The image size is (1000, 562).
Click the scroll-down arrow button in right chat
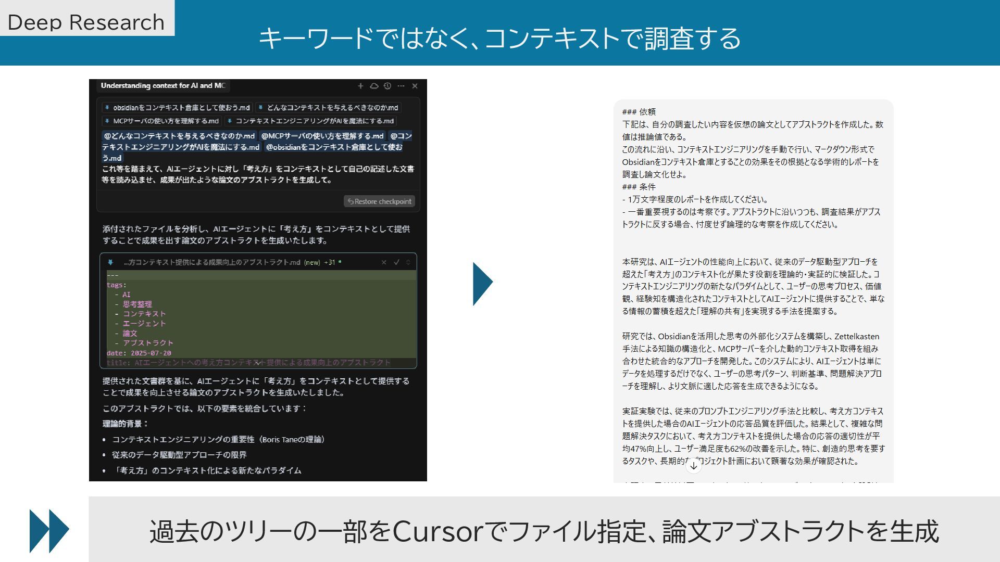point(693,466)
